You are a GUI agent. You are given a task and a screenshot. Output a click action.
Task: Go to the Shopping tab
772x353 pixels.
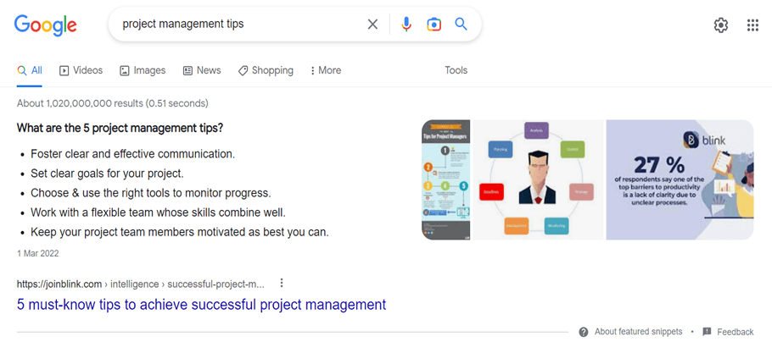point(266,70)
